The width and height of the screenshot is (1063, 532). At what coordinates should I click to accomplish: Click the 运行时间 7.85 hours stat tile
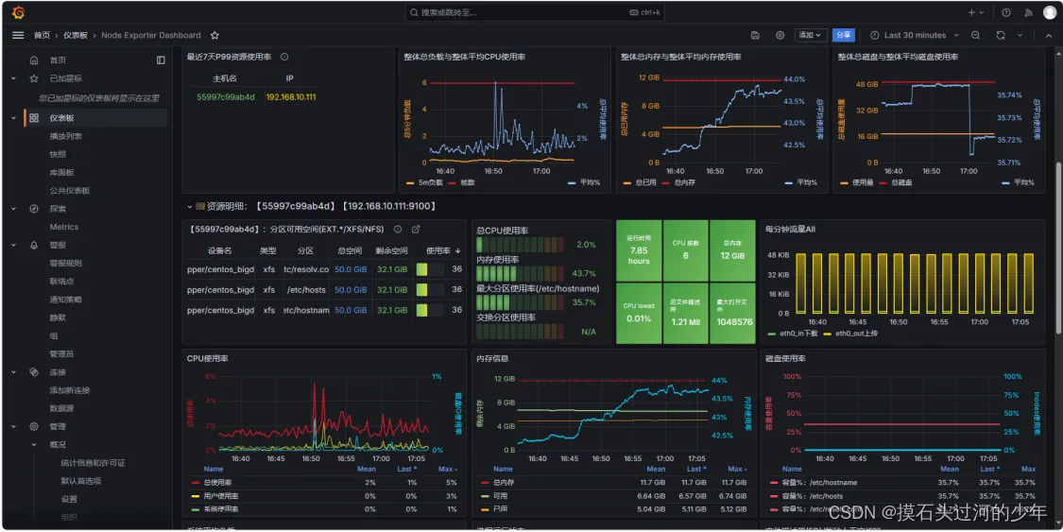639,250
